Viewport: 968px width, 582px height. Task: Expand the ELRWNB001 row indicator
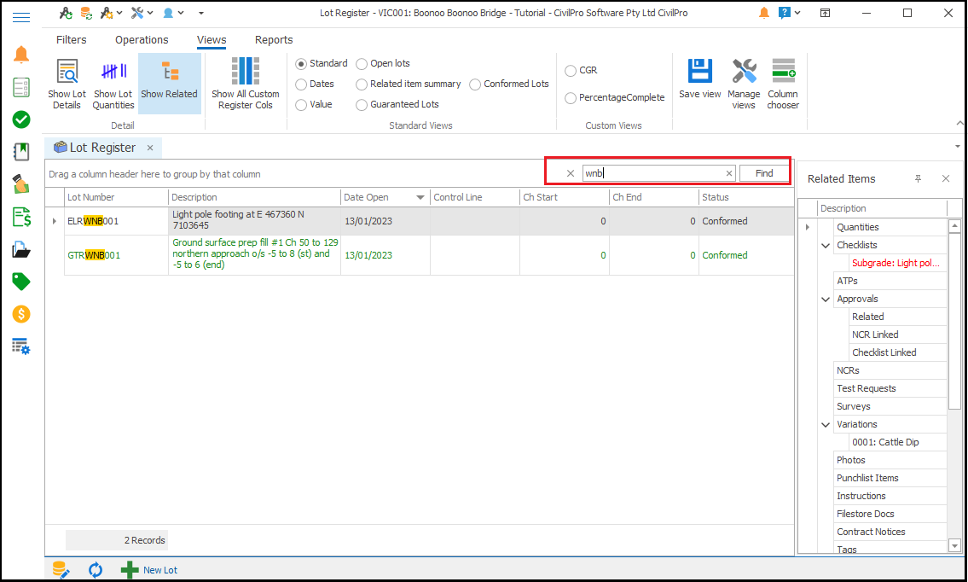coord(55,221)
